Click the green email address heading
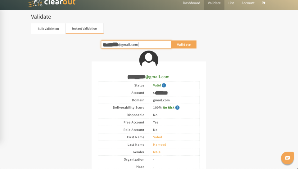The width and height of the screenshot is (298, 169). click(x=149, y=77)
